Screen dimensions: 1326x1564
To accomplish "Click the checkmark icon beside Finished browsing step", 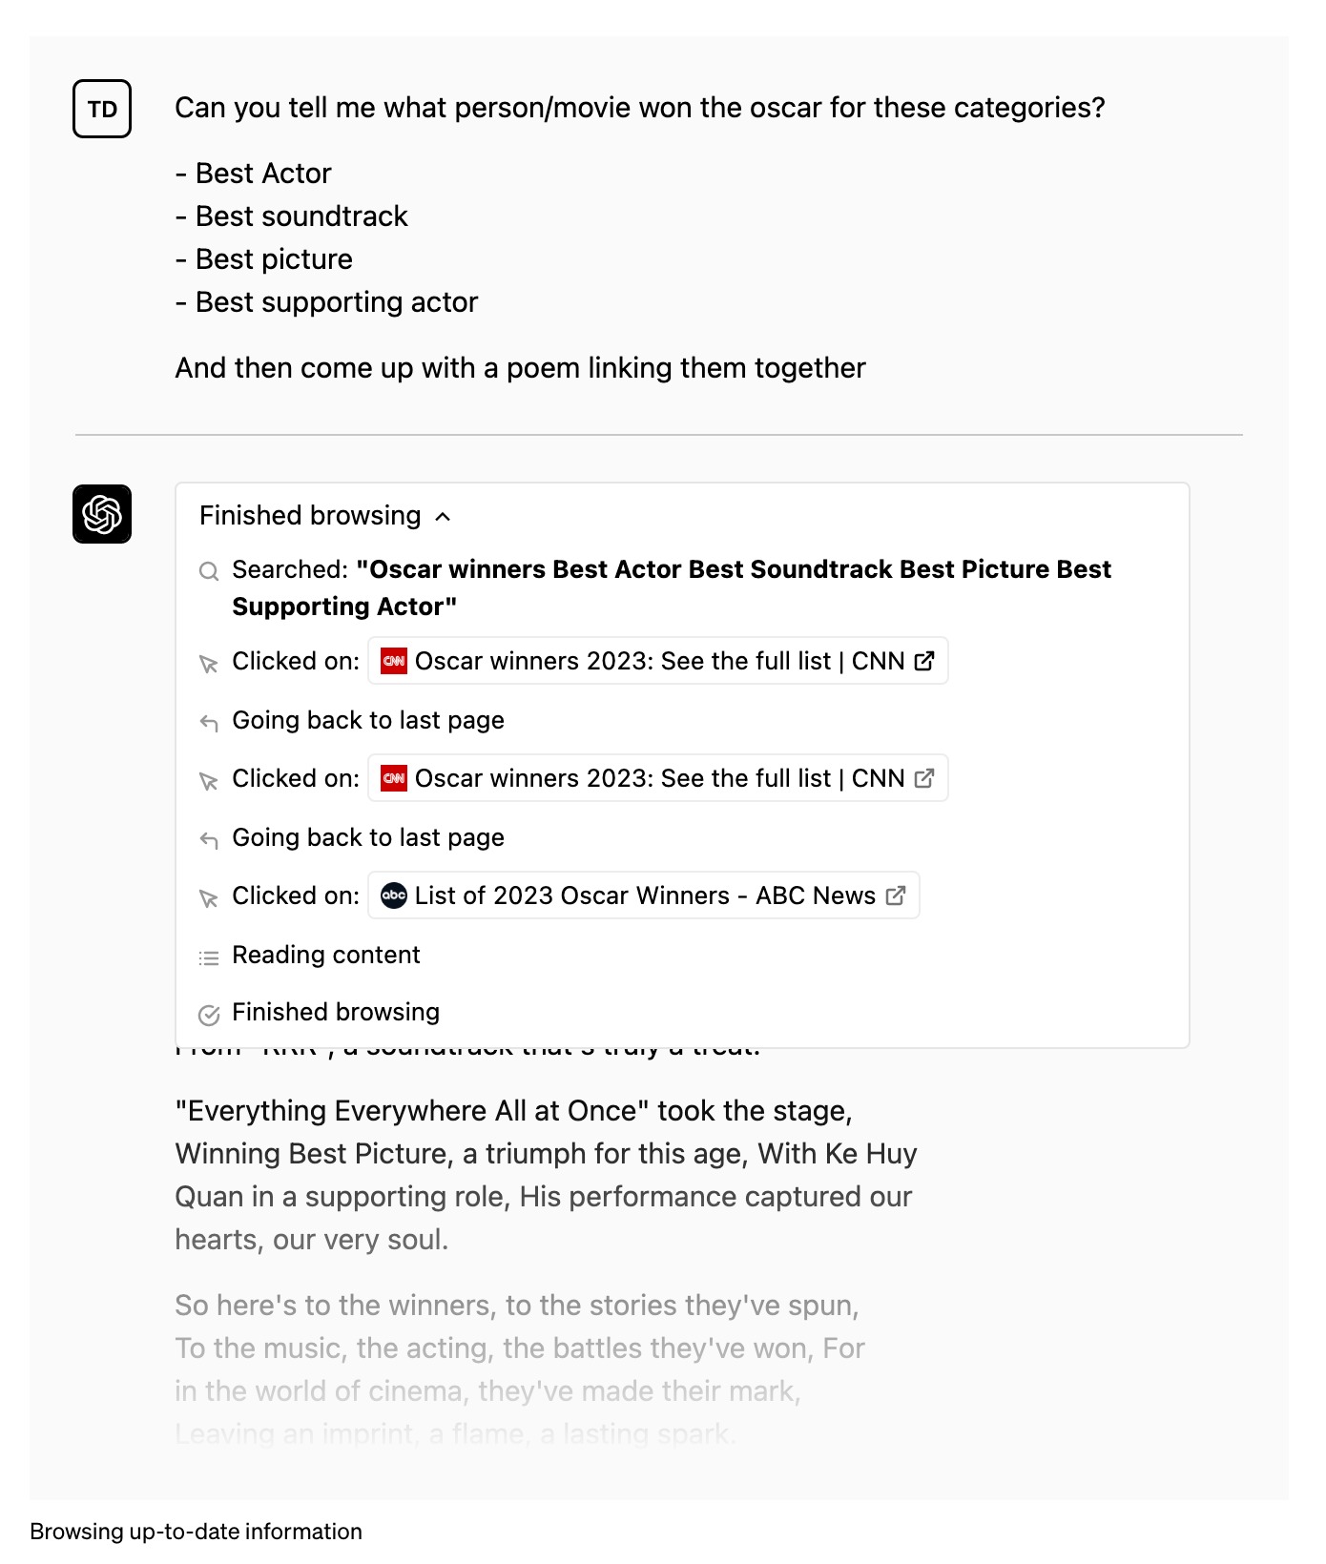I will 209,1015.
